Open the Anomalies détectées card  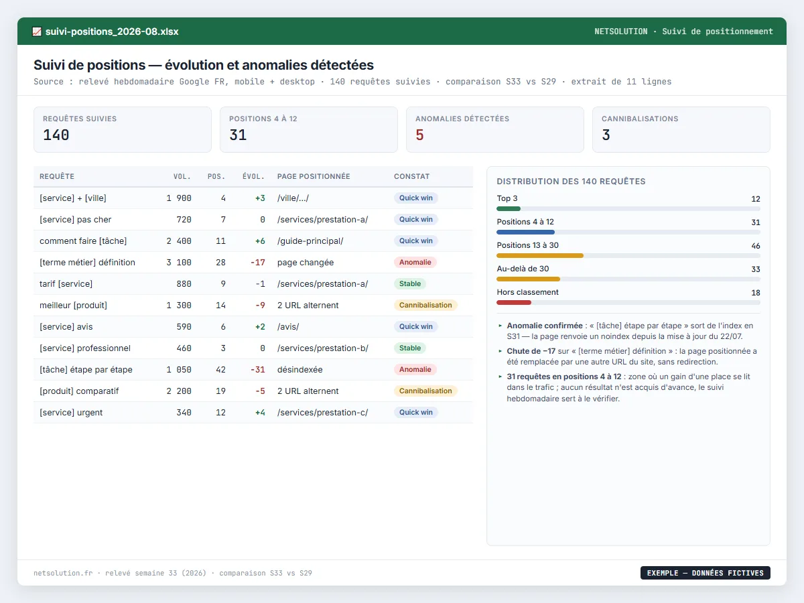[495, 130]
